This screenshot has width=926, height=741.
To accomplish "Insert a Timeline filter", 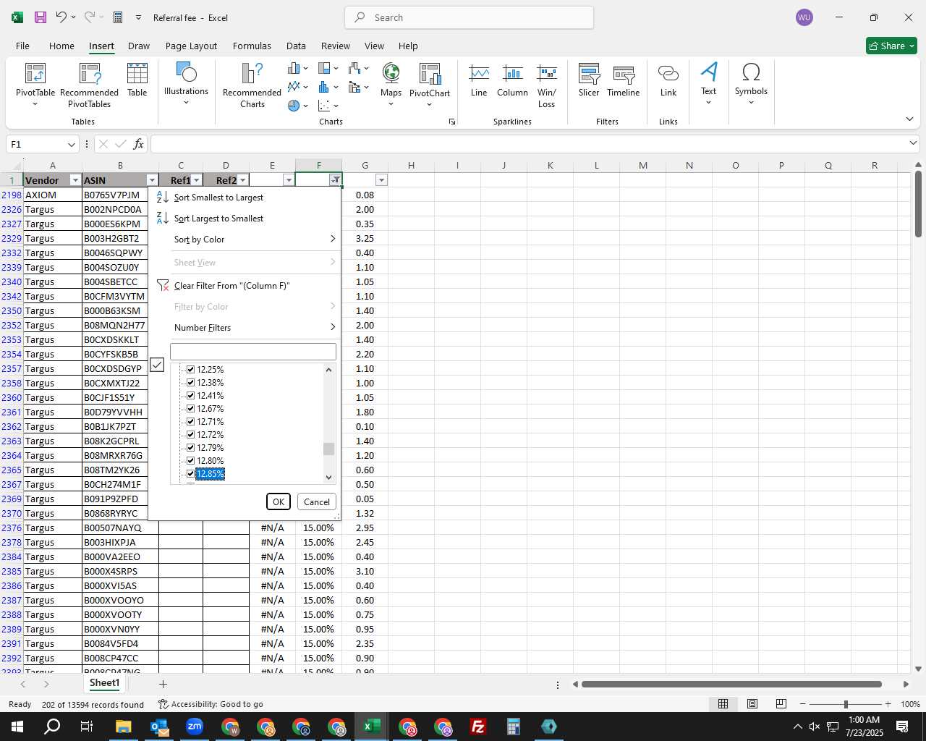I will 624,81.
